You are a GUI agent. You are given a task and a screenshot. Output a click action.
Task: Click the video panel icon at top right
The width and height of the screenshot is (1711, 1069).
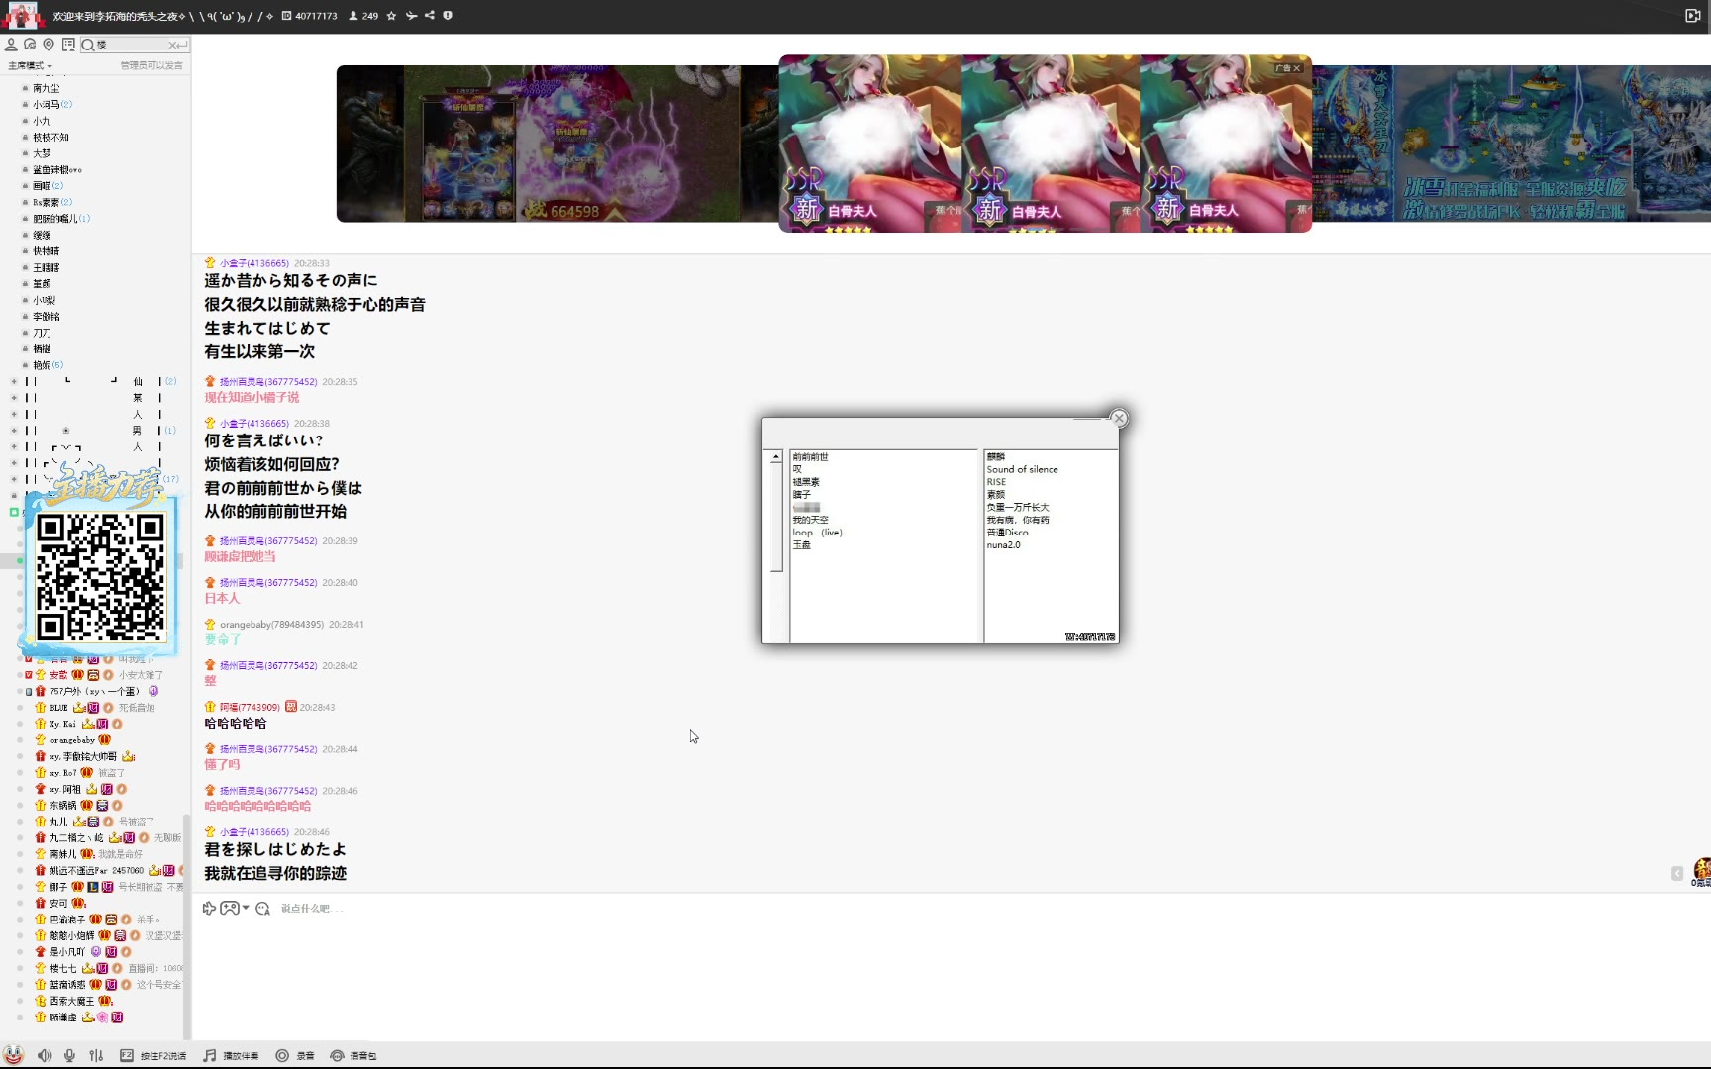1693,16
